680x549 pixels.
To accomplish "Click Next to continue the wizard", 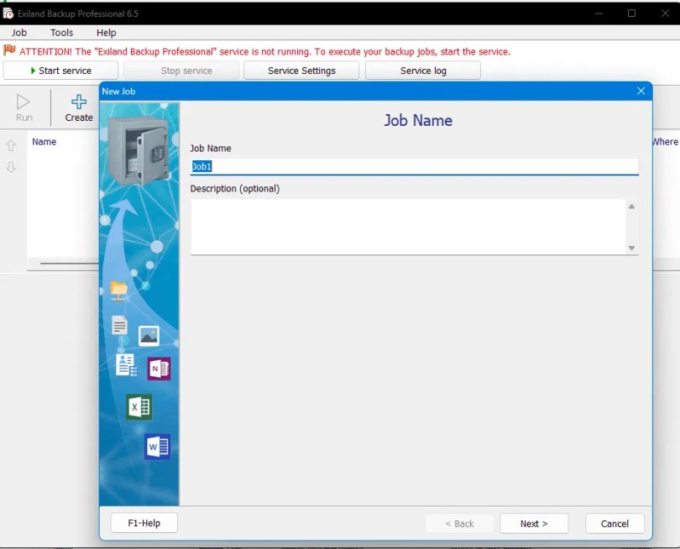I will pos(534,523).
